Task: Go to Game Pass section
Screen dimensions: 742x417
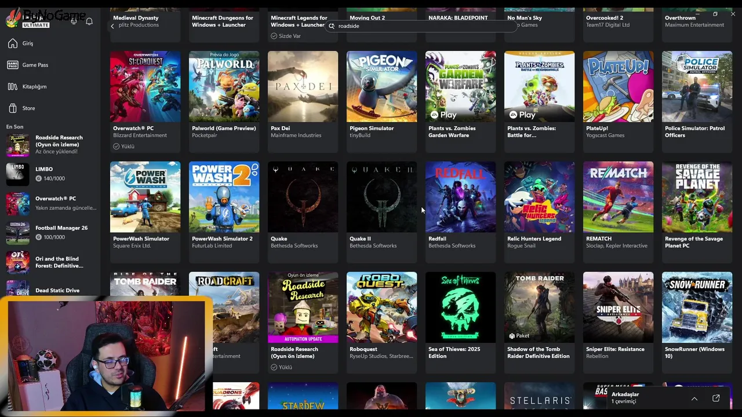Action: pyautogui.click(x=50, y=65)
